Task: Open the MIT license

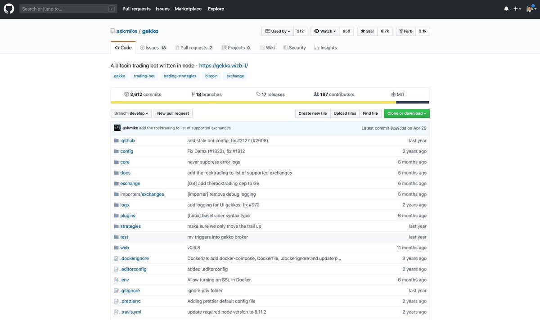Action: (398, 95)
